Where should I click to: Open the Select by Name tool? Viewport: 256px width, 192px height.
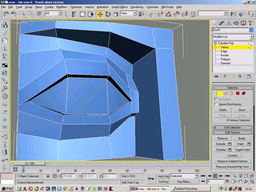[x=74, y=14]
